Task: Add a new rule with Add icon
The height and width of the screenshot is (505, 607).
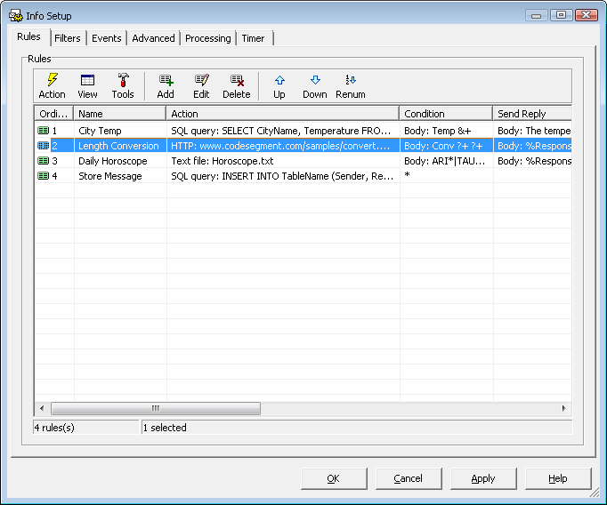Action: tap(166, 86)
